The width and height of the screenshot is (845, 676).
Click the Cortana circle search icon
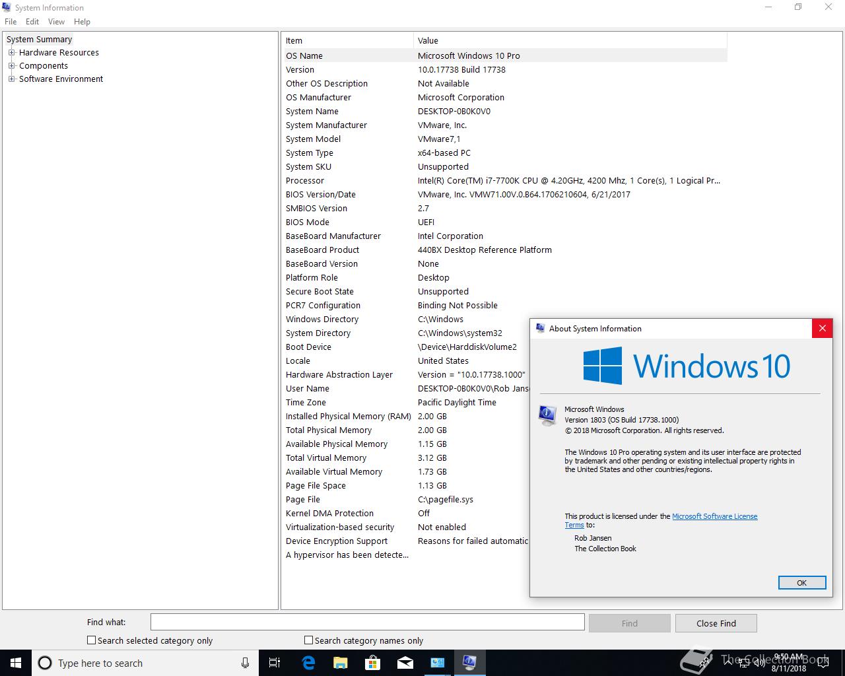point(45,663)
